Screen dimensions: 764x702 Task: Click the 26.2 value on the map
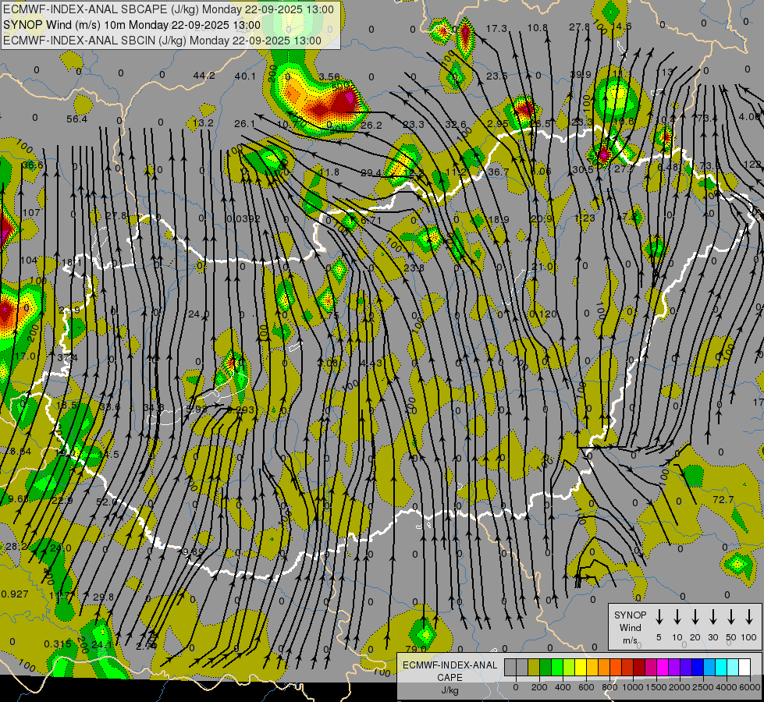[x=371, y=126]
